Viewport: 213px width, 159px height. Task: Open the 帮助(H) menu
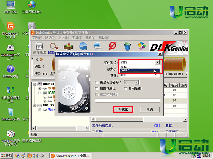pos(104,37)
